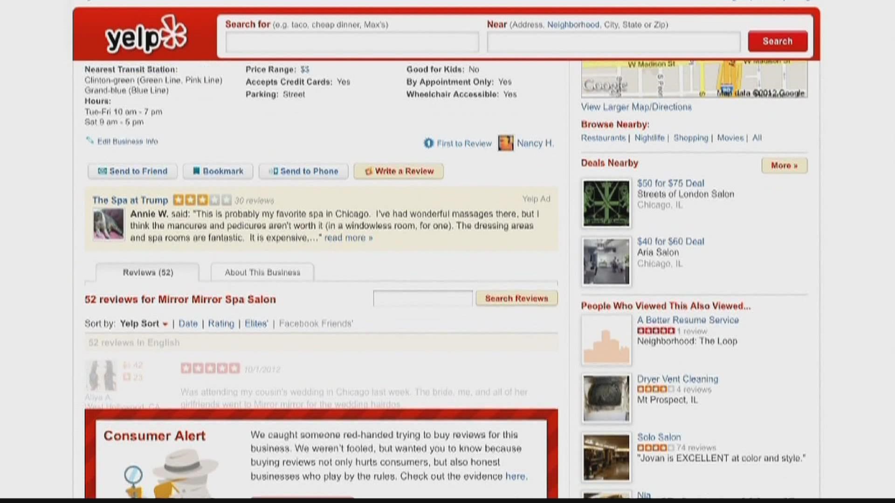Open the Solo Salon thumbnail

(x=606, y=457)
